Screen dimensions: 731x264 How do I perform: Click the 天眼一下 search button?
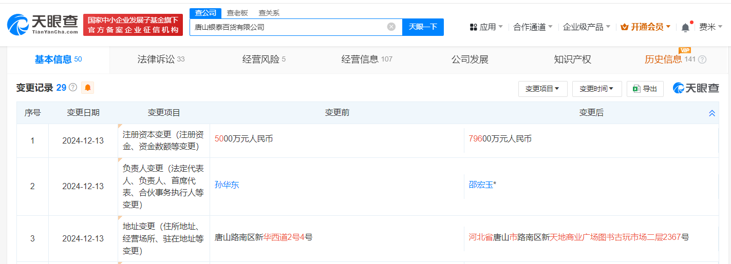coord(423,27)
